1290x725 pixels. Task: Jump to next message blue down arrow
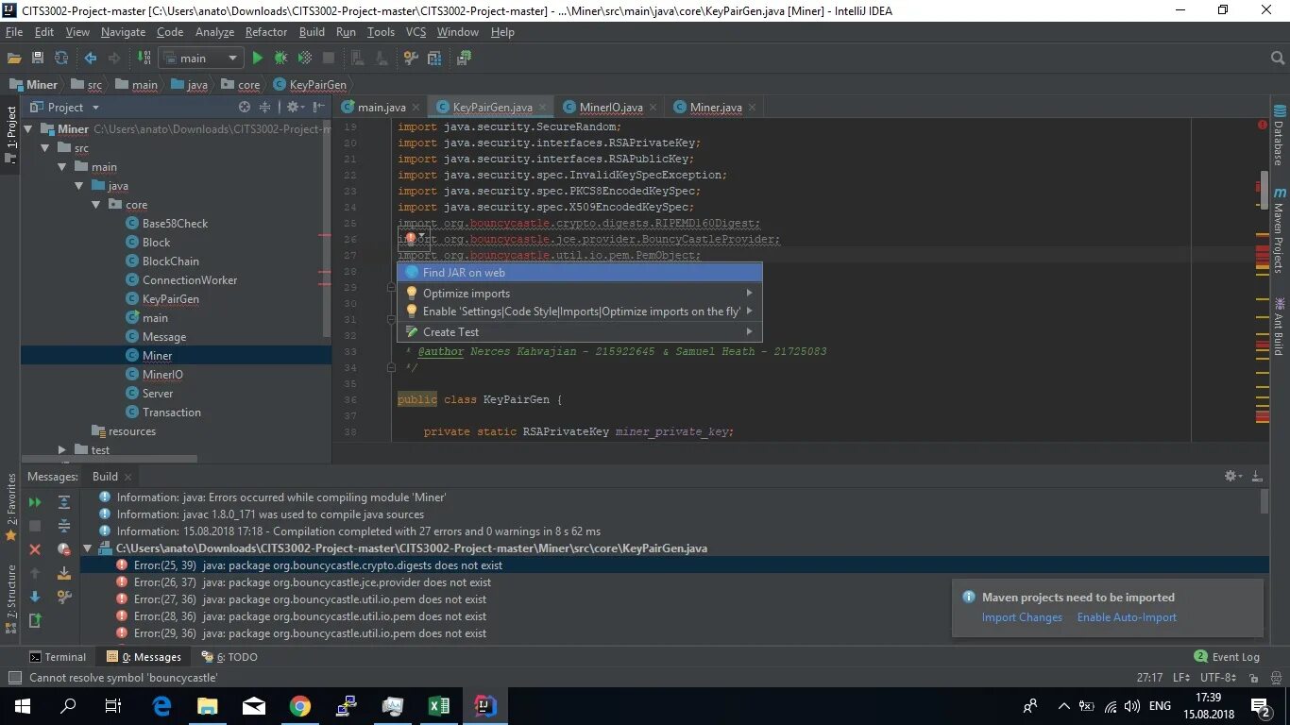click(x=35, y=597)
